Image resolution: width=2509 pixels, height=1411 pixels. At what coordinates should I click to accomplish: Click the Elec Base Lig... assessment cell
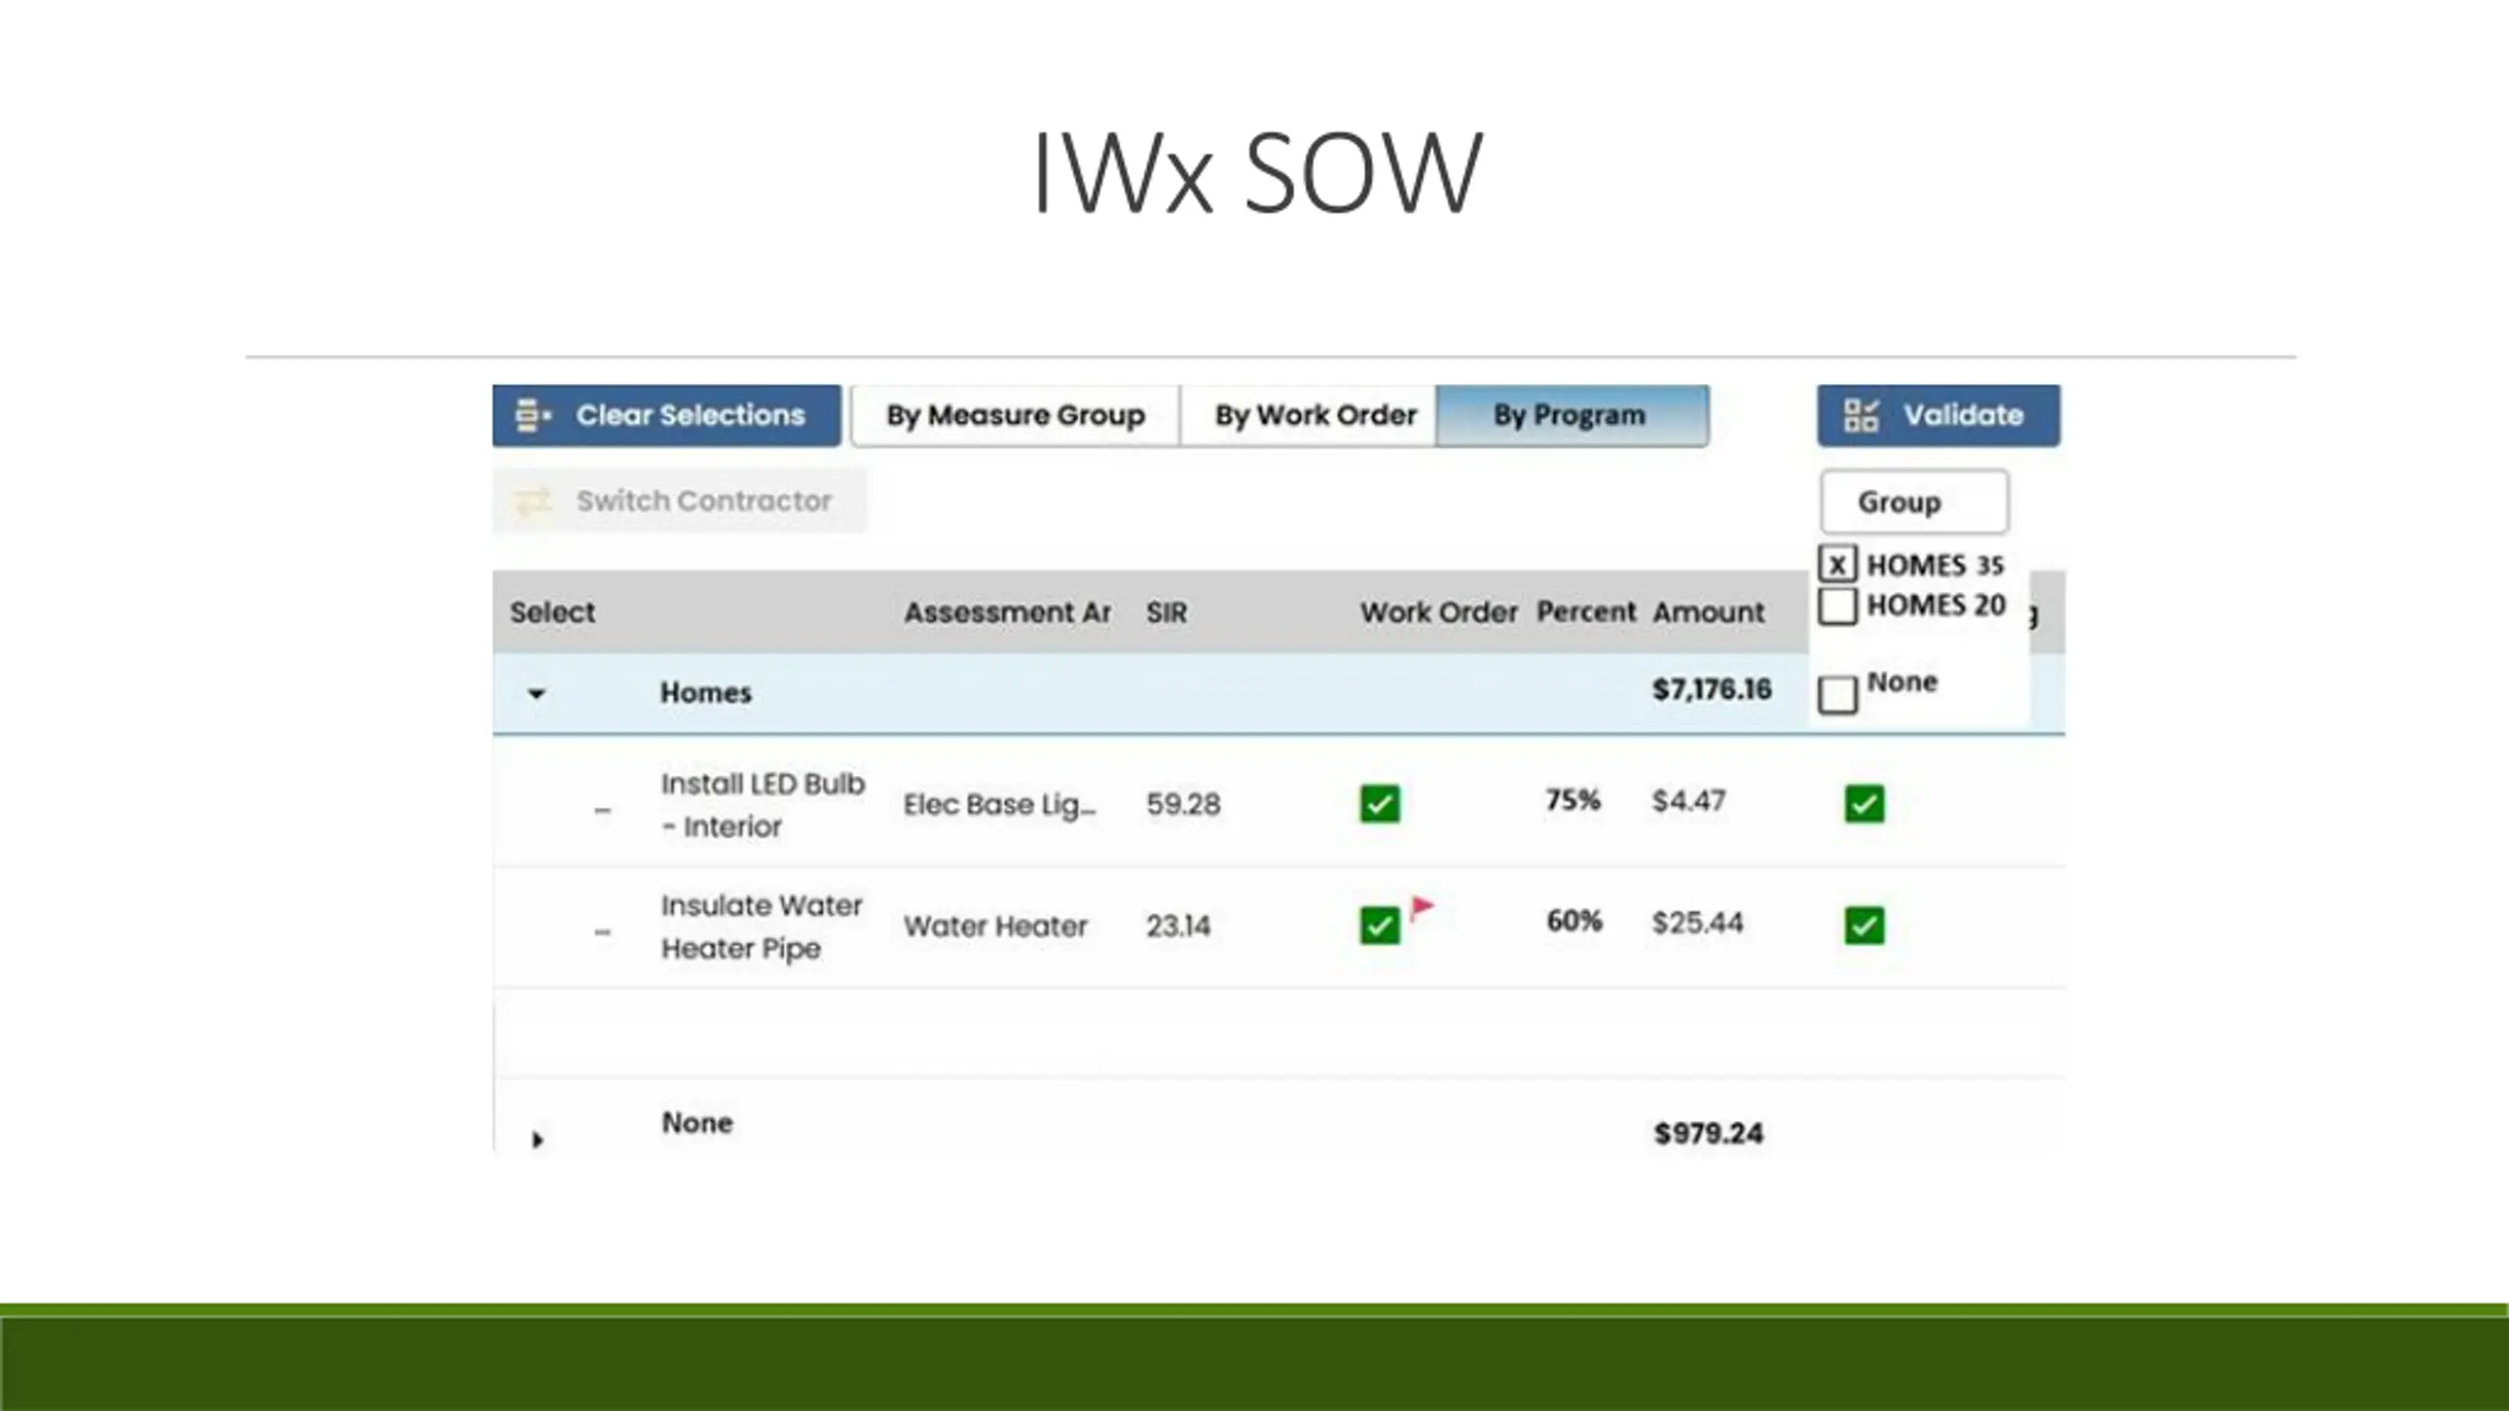(1000, 804)
